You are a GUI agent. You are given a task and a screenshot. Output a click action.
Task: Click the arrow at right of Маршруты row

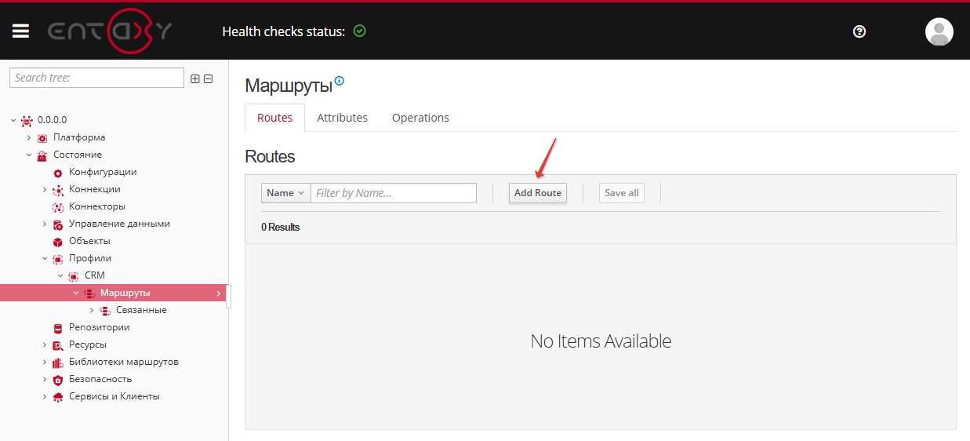click(218, 293)
